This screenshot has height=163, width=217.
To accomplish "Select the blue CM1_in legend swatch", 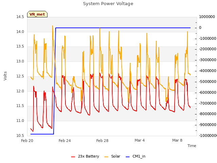I will (127, 157).
